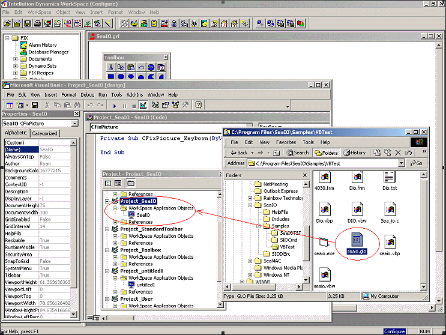
Task: Click the CFixPicture object combo box in code window
Action: [x=171, y=127]
